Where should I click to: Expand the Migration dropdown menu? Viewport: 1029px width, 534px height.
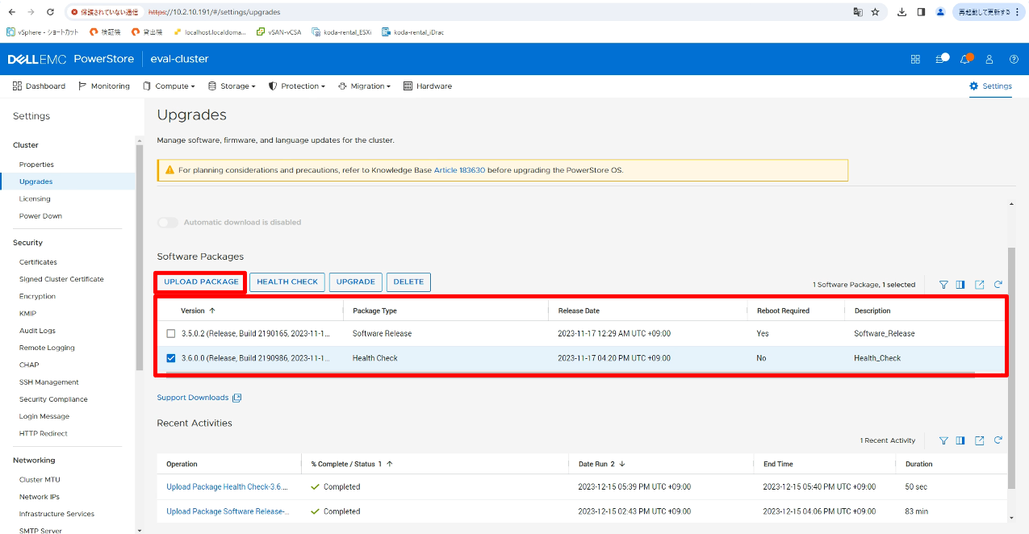point(363,86)
